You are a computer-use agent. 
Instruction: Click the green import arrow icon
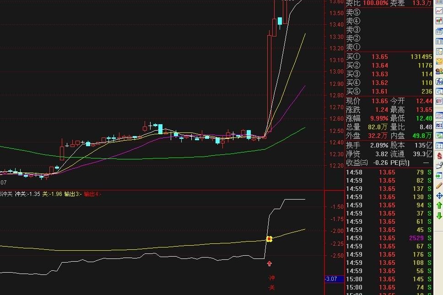click(439, 176)
